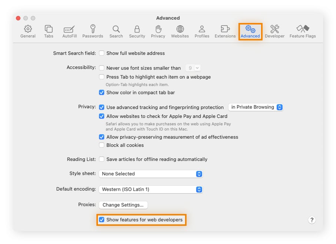The width and height of the screenshot is (336, 244).
Task: Open AutoFill preferences
Action: click(69, 32)
